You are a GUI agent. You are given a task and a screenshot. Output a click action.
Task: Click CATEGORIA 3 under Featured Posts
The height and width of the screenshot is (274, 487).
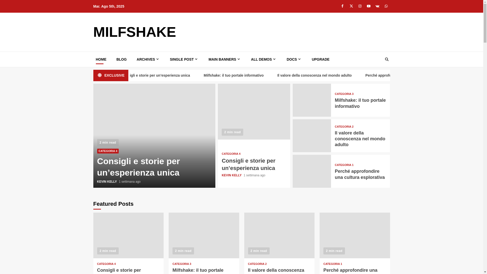click(182, 264)
